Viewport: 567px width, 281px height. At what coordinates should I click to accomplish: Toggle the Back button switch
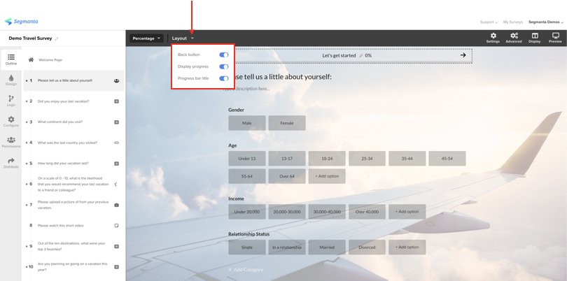point(223,55)
